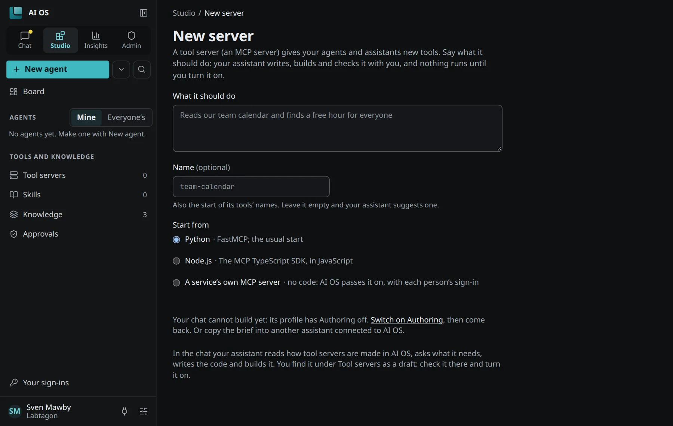Open Your sign-ins

pos(78,383)
